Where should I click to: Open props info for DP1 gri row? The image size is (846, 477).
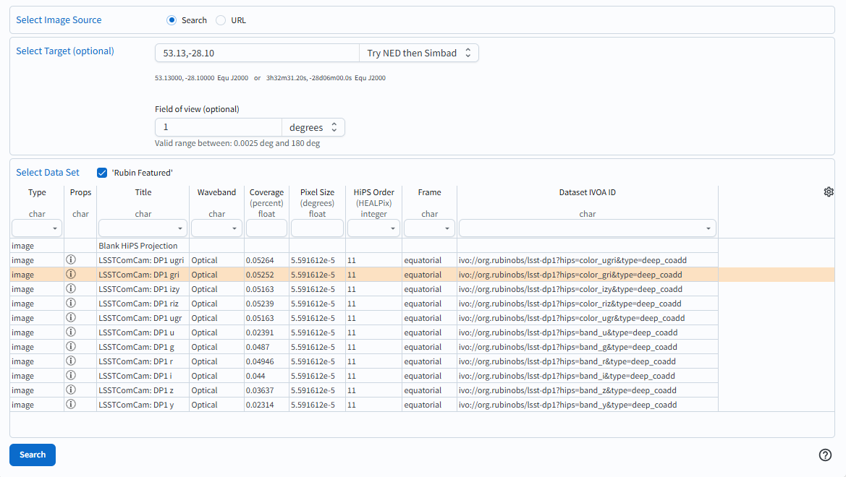tap(71, 275)
